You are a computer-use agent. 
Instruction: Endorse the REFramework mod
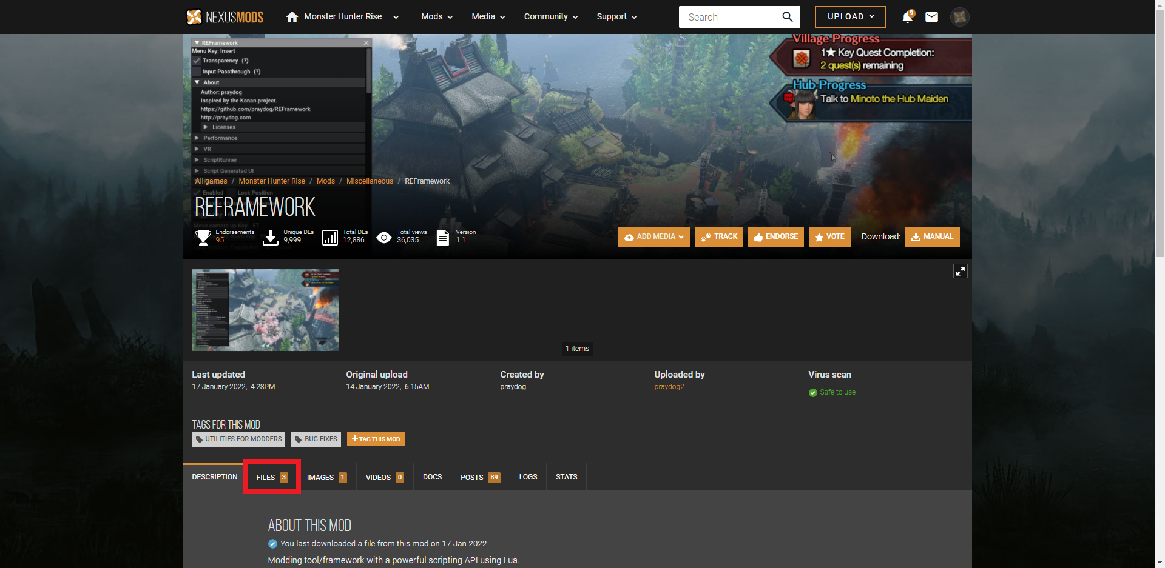(776, 237)
